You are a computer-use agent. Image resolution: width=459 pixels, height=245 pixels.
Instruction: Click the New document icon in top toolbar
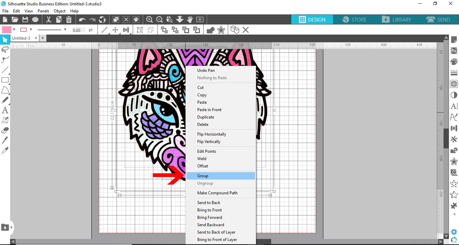(5, 19)
